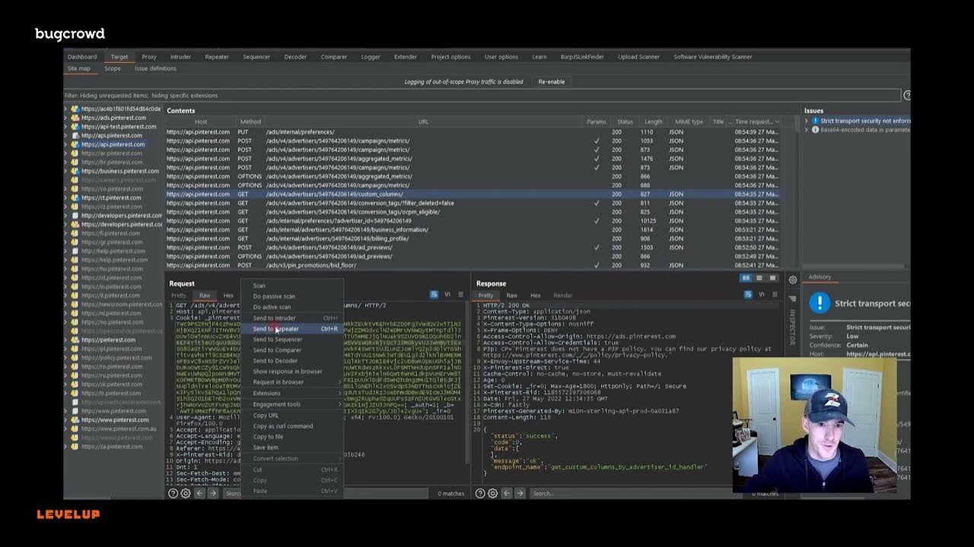
Task: Expand the selected https://api.pinterest.com node
Action: 66,144
